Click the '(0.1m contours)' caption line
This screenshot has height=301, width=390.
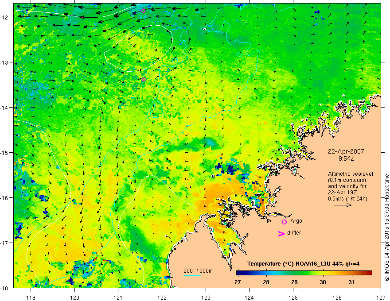pos(347,180)
